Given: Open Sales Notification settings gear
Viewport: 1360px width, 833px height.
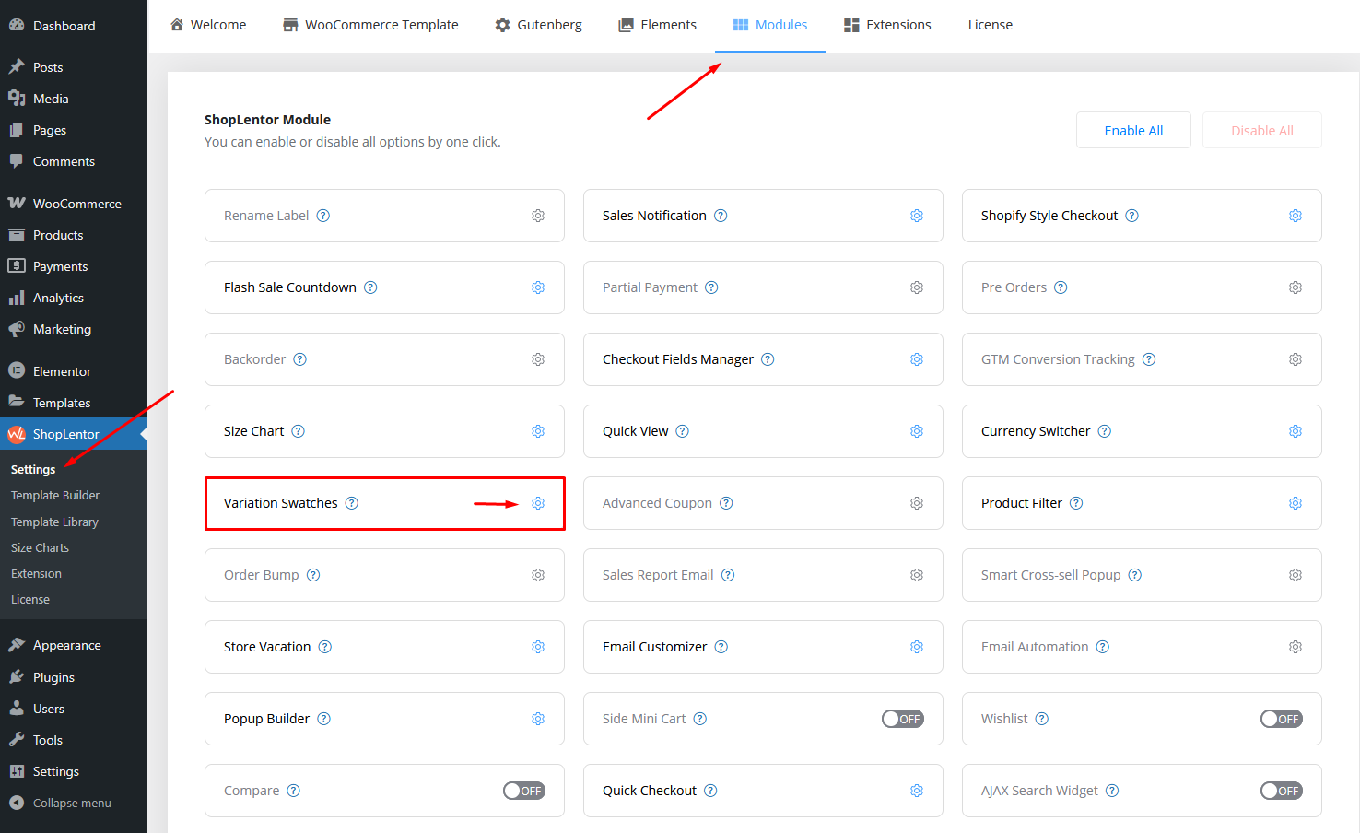Looking at the screenshot, I should tap(917, 216).
